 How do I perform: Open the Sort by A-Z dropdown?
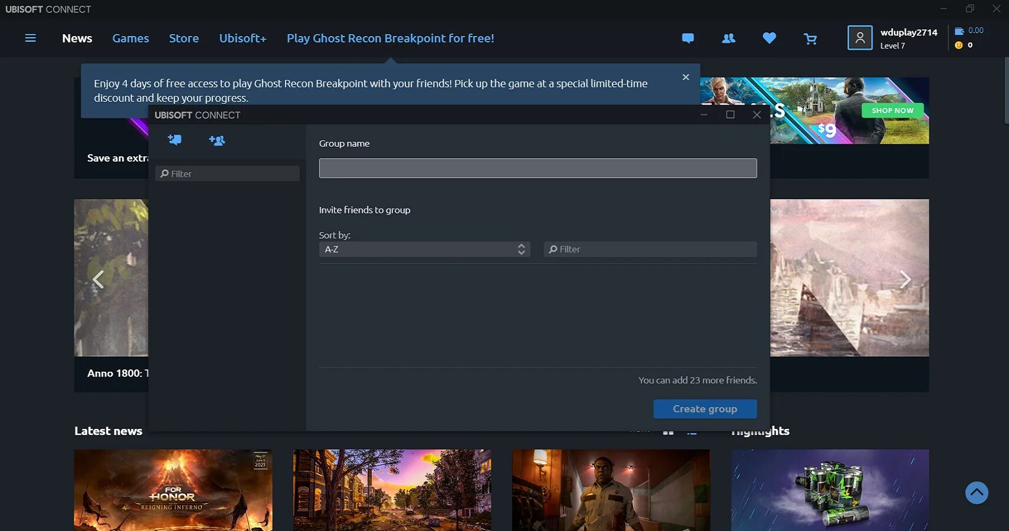[425, 250]
